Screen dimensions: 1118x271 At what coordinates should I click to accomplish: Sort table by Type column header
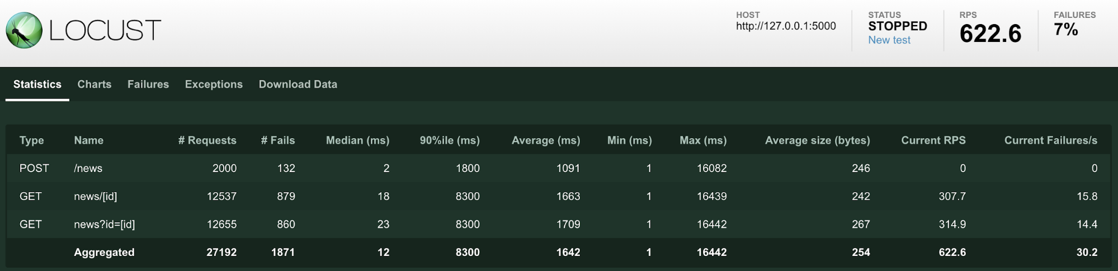(32, 140)
